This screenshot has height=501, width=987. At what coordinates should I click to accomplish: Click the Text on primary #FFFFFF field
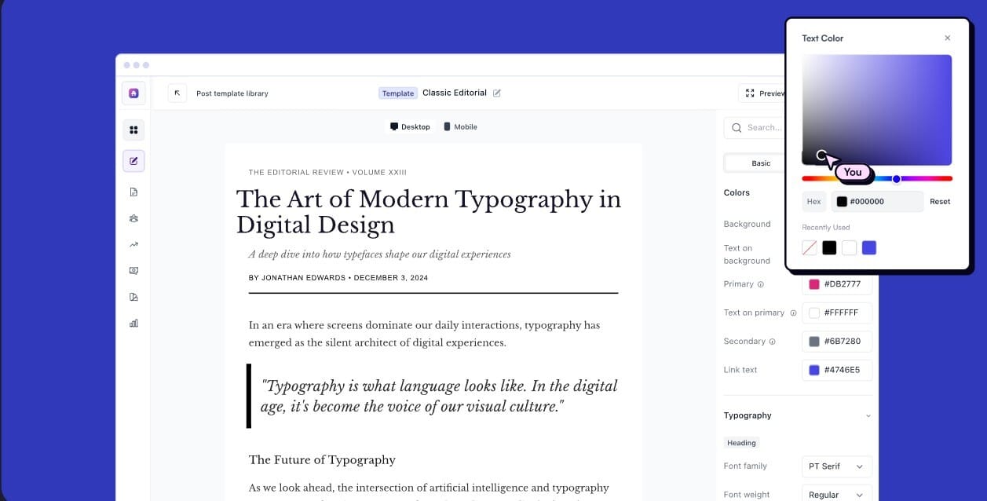pos(837,313)
